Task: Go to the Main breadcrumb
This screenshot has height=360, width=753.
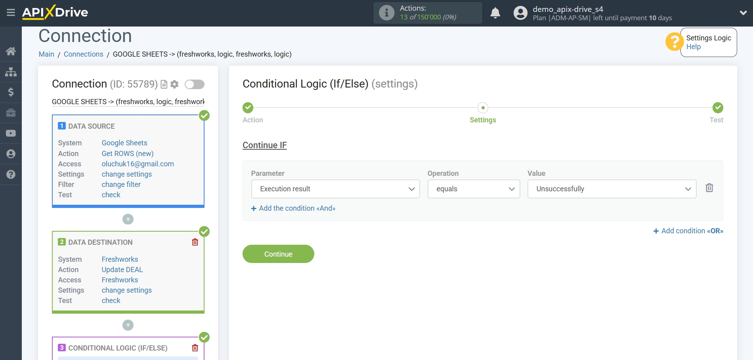Action: [x=46, y=54]
